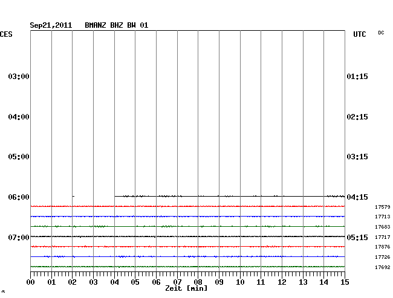Click the green trace beside 17683

(187, 226)
